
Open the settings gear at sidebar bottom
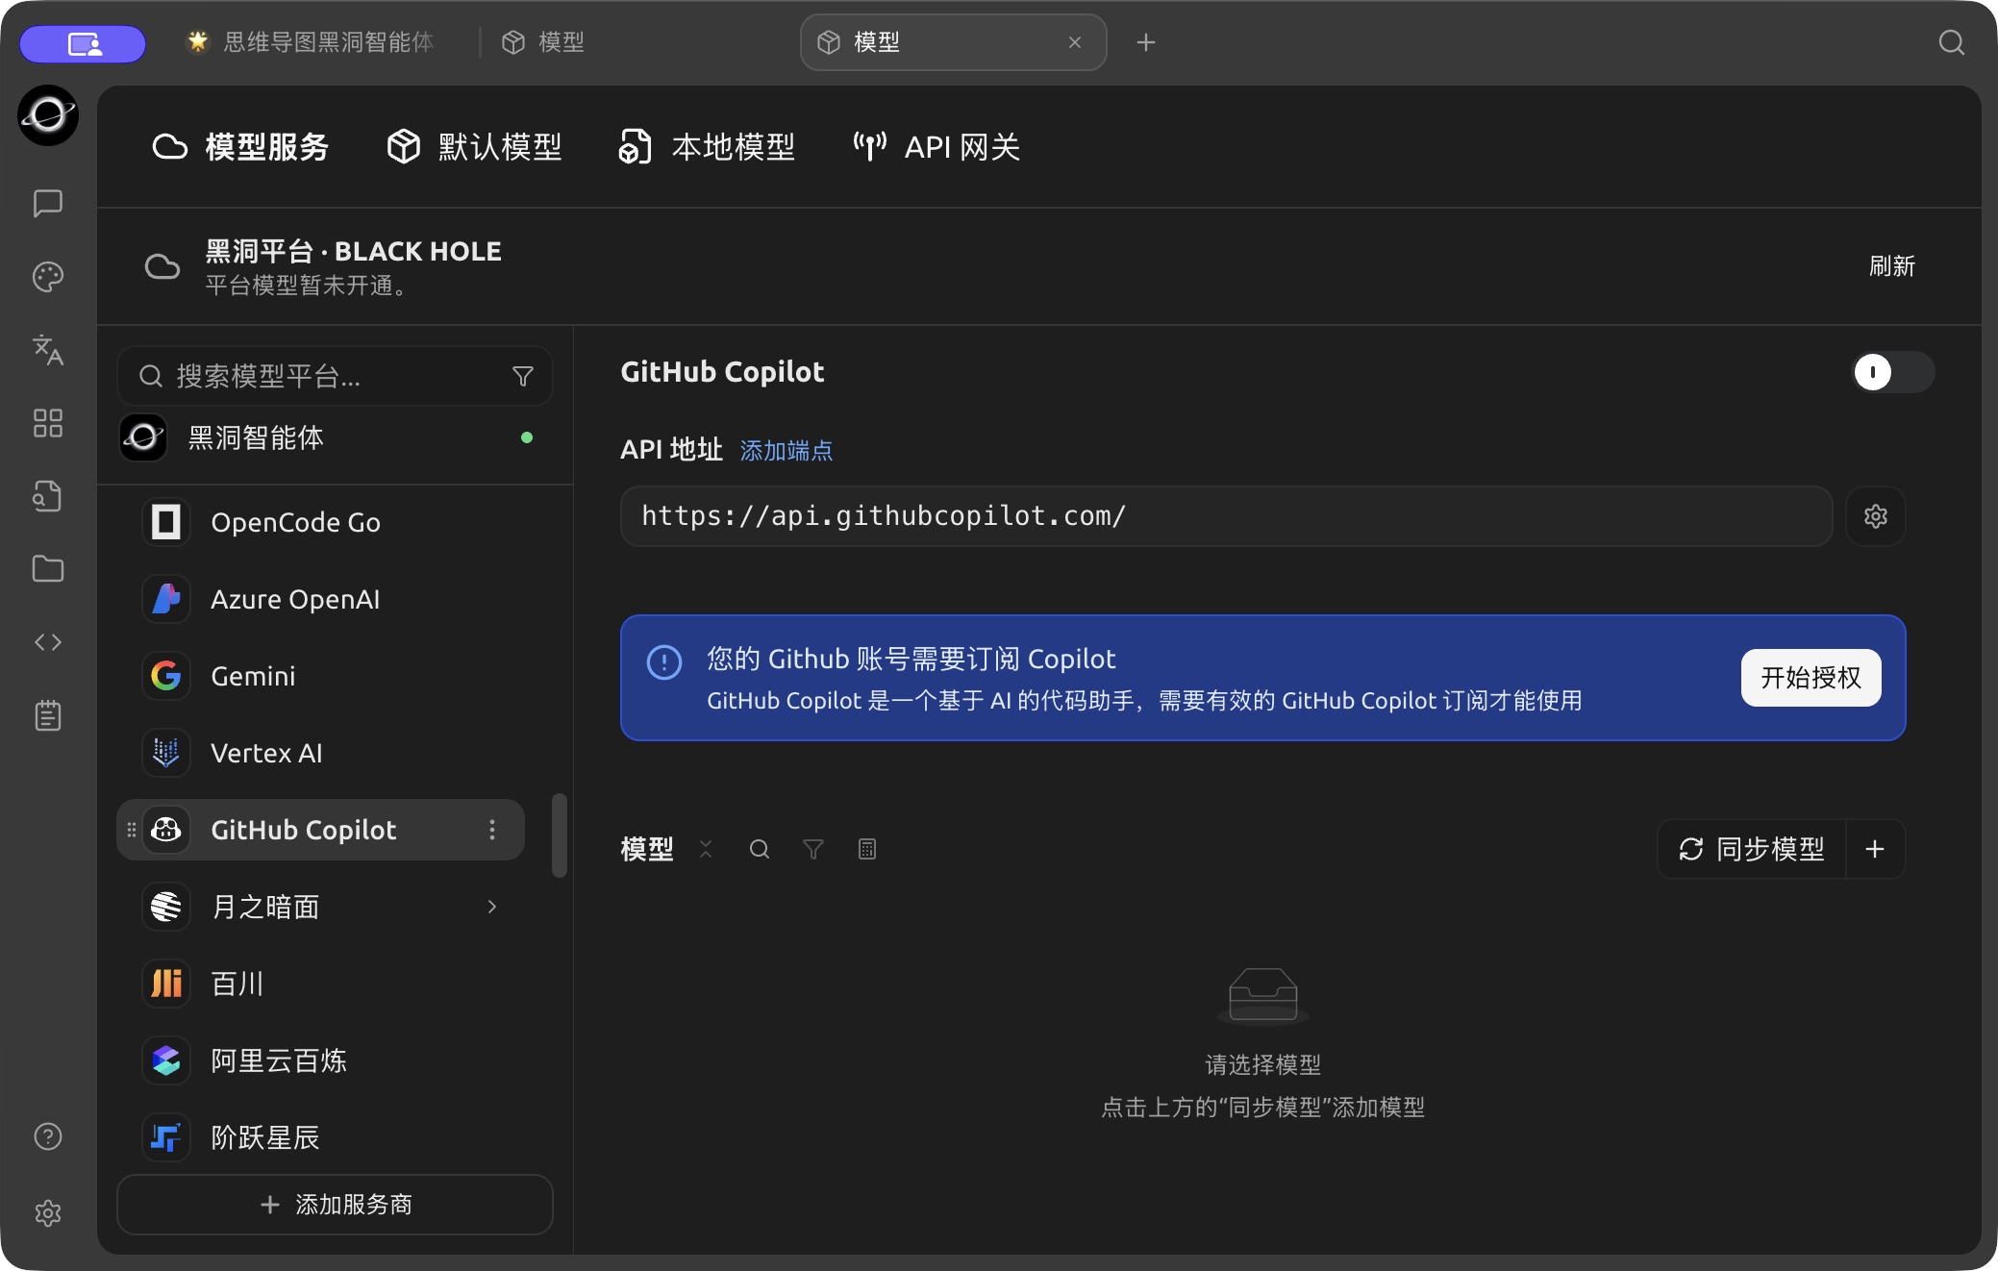[48, 1213]
